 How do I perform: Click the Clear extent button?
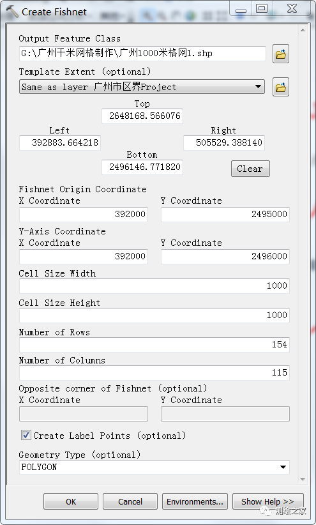pyautogui.click(x=250, y=169)
